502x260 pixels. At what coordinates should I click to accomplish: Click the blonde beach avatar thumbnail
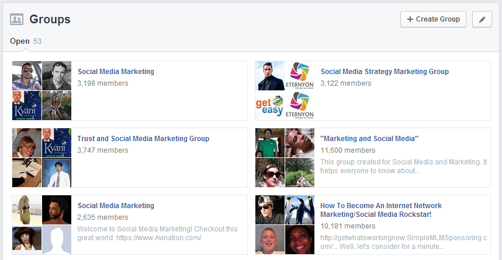click(27, 210)
